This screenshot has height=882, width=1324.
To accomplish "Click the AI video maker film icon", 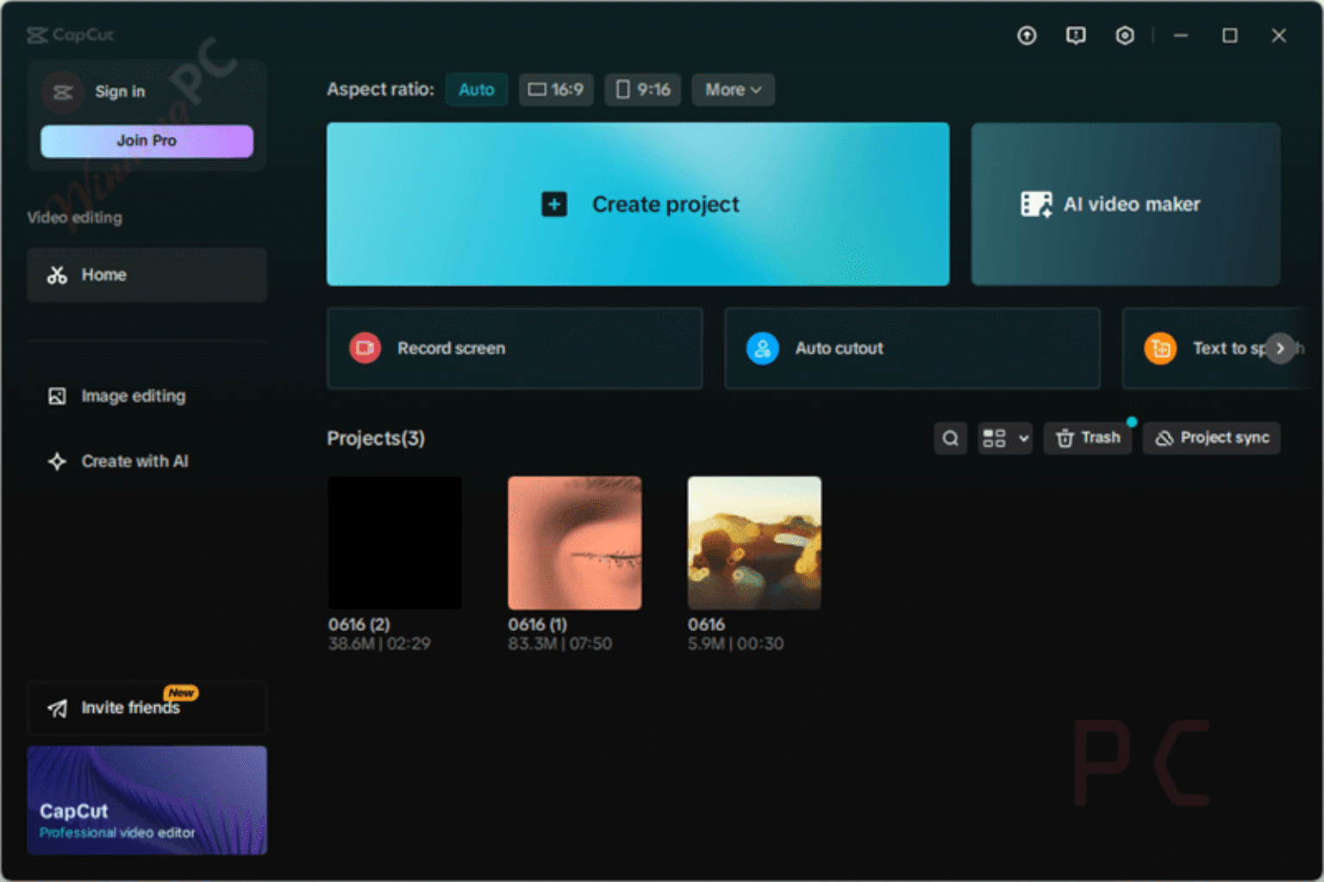I will 1036,204.
